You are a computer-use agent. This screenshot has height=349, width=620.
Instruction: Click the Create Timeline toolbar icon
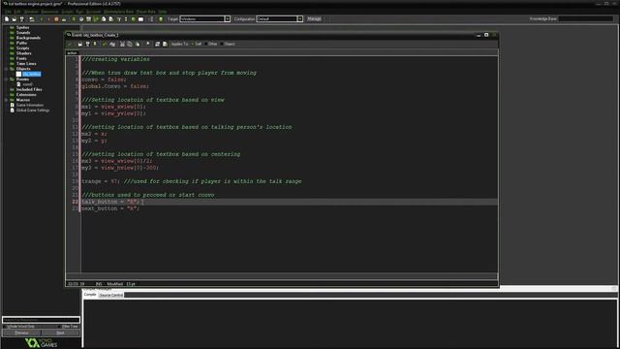126,19
